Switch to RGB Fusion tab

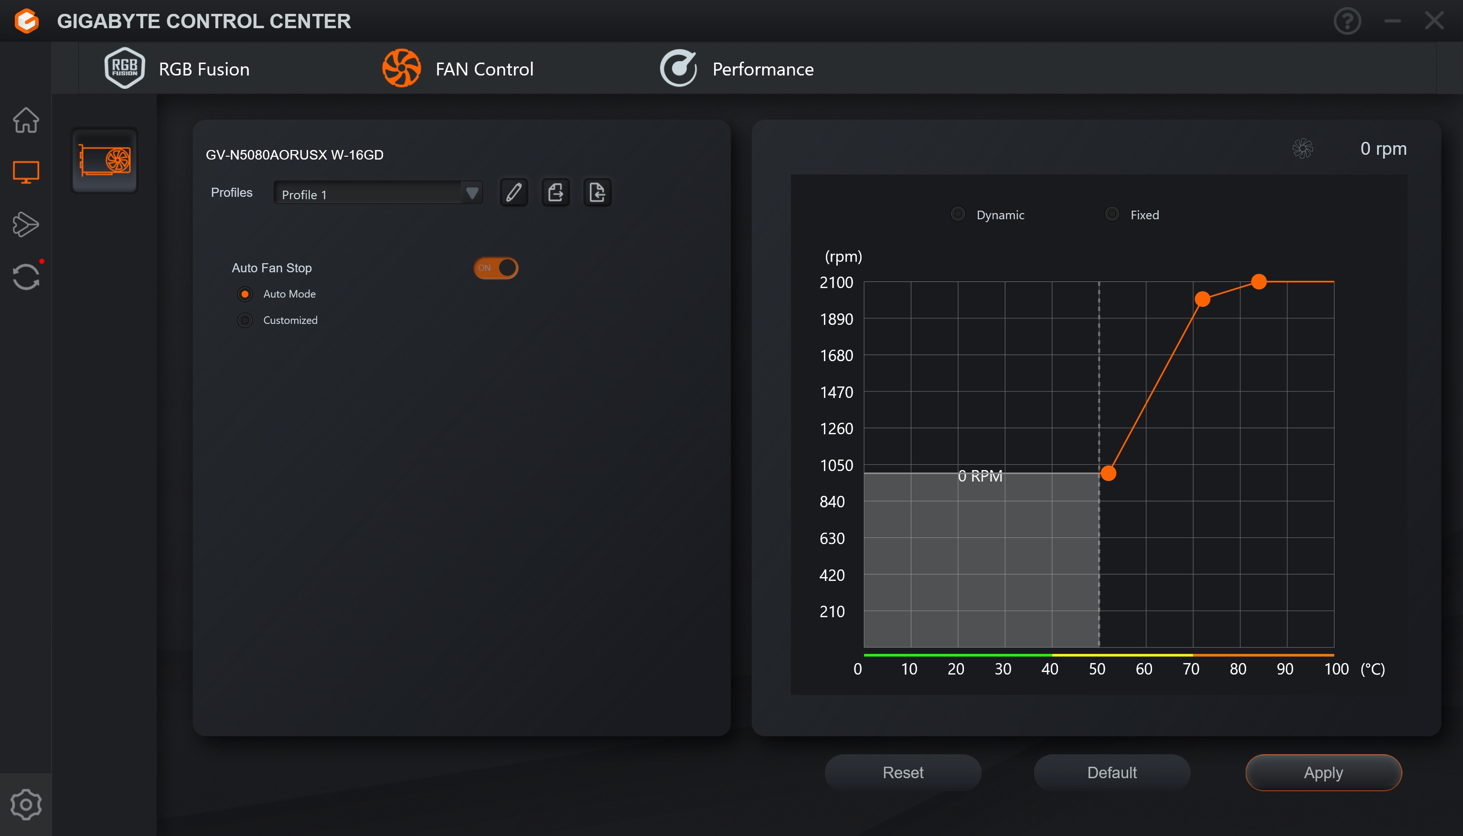[177, 69]
